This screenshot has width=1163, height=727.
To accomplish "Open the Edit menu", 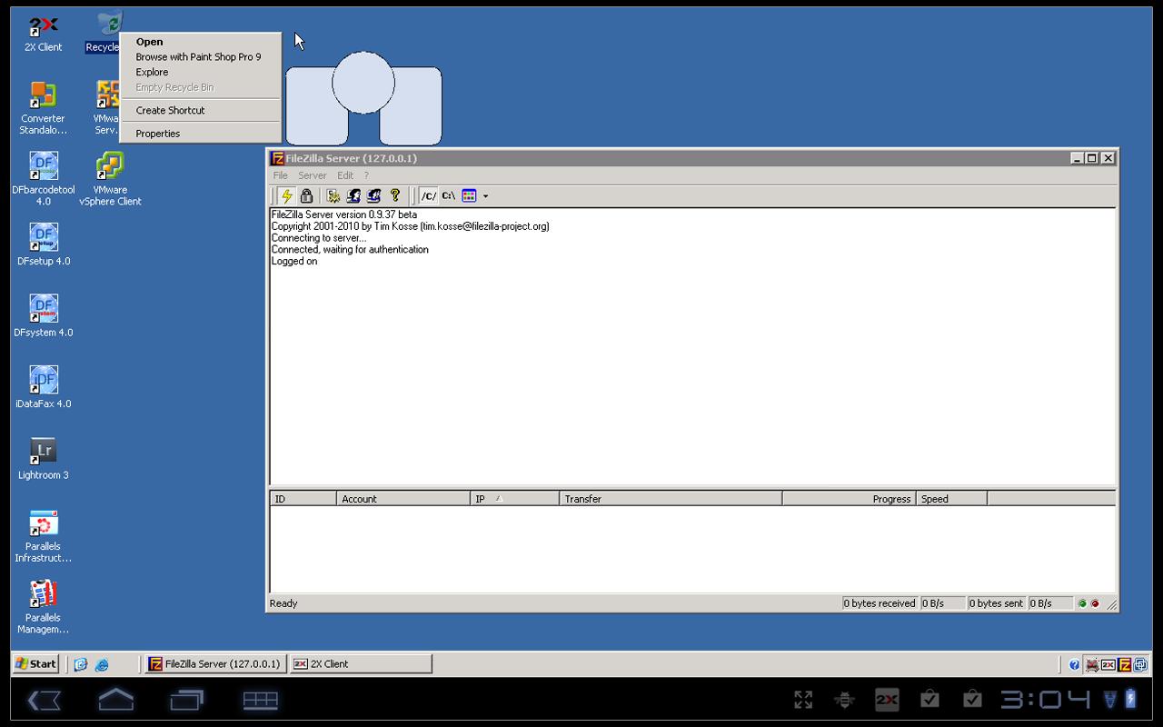I will point(345,174).
